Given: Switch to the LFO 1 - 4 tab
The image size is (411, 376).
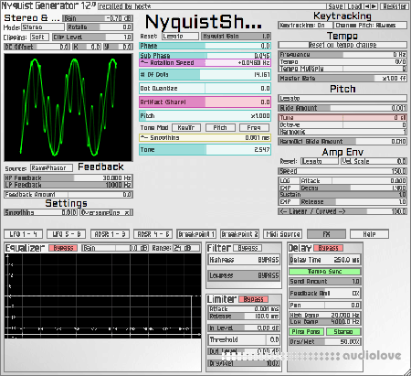Looking at the screenshot, I should [24, 234].
